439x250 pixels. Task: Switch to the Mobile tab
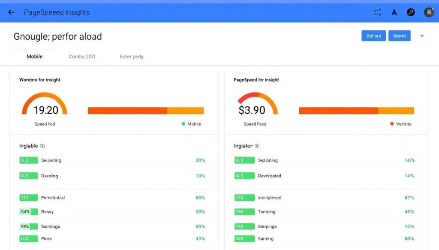pos(34,56)
